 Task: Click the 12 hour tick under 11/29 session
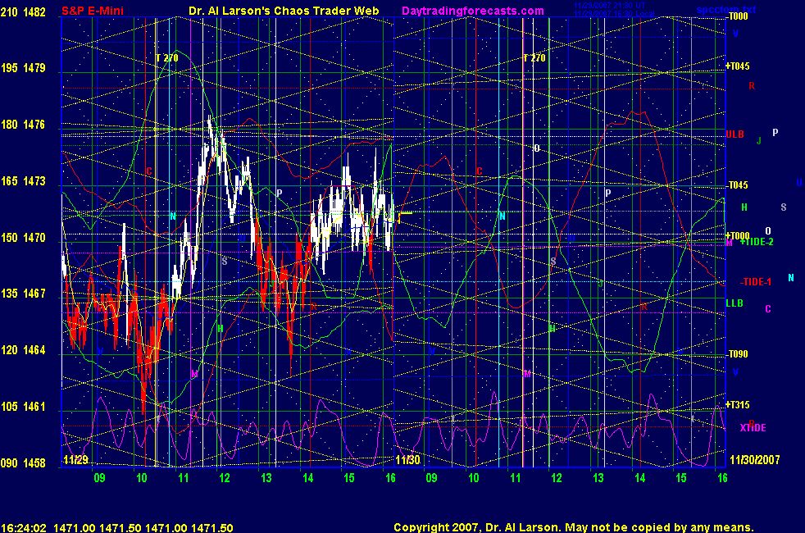pyautogui.click(x=225, y=478)
